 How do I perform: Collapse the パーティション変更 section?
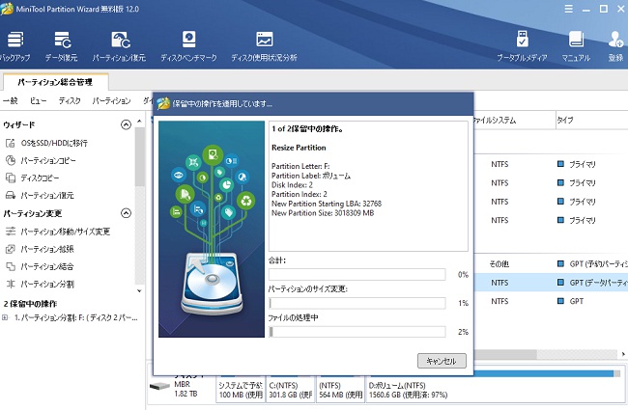point(127,213)
